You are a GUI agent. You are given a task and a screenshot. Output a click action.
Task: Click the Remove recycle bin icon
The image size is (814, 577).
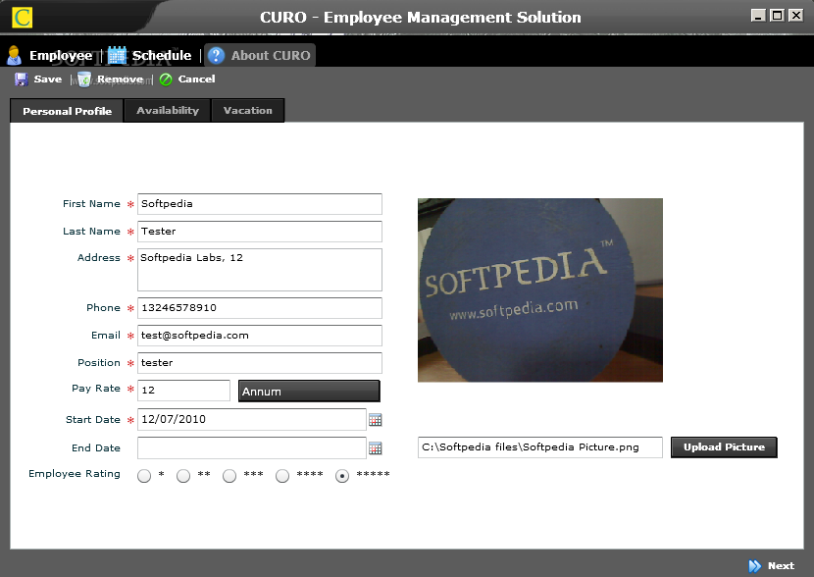(x=84, y=79)
